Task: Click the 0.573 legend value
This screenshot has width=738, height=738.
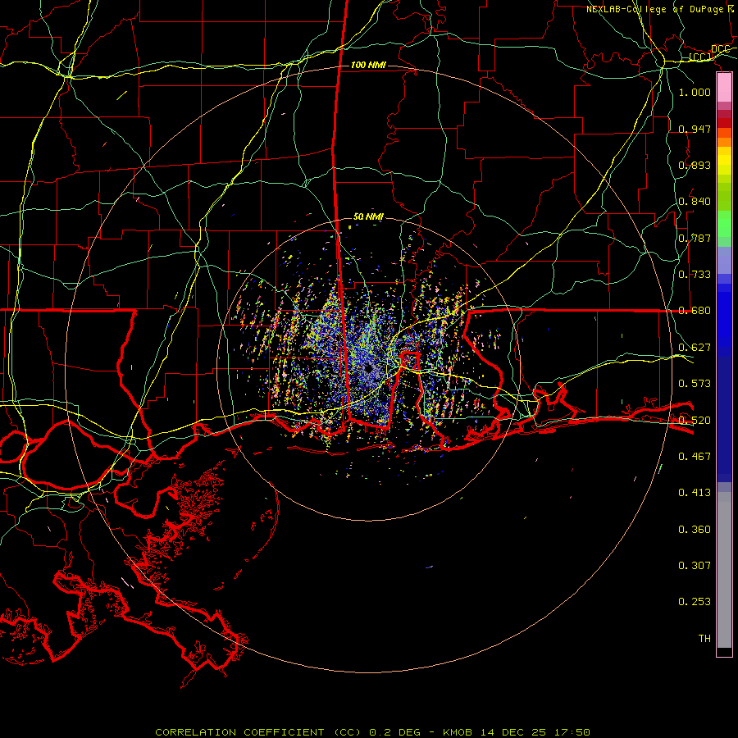Action: pos(695,384)
